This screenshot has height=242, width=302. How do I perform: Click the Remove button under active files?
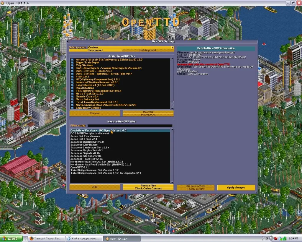click(x=95, y=113)
